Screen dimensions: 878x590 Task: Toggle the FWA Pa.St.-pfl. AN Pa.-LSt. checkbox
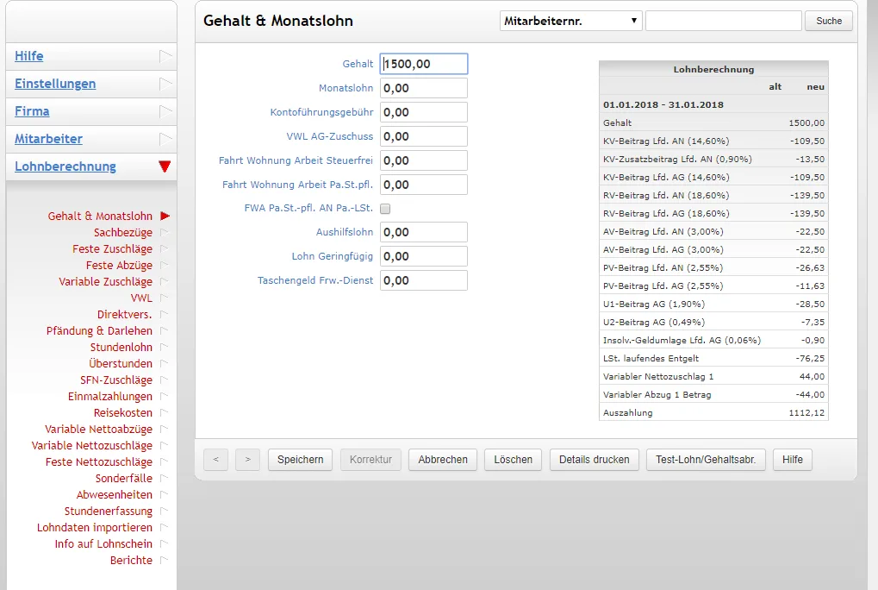pyautogui.click(x=385, y=209)
